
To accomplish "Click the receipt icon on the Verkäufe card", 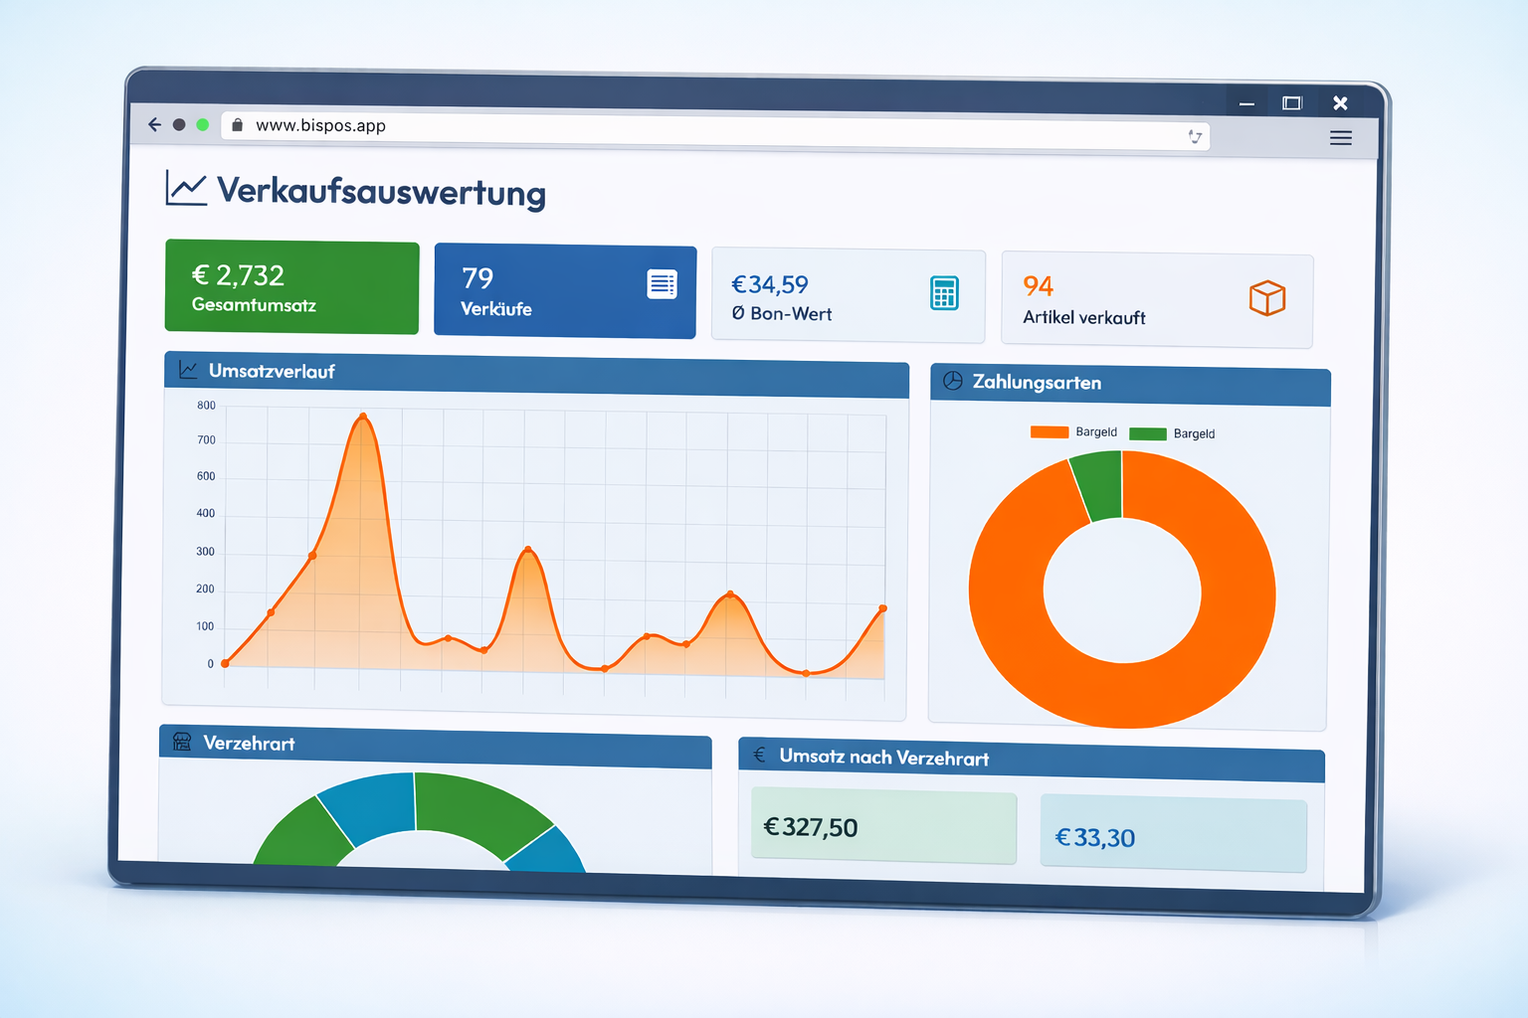I will (660, 282).
